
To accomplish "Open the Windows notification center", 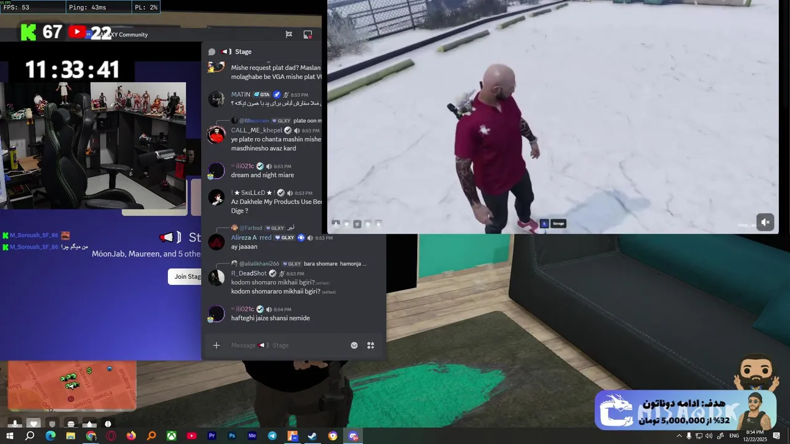I will point(776,436).
